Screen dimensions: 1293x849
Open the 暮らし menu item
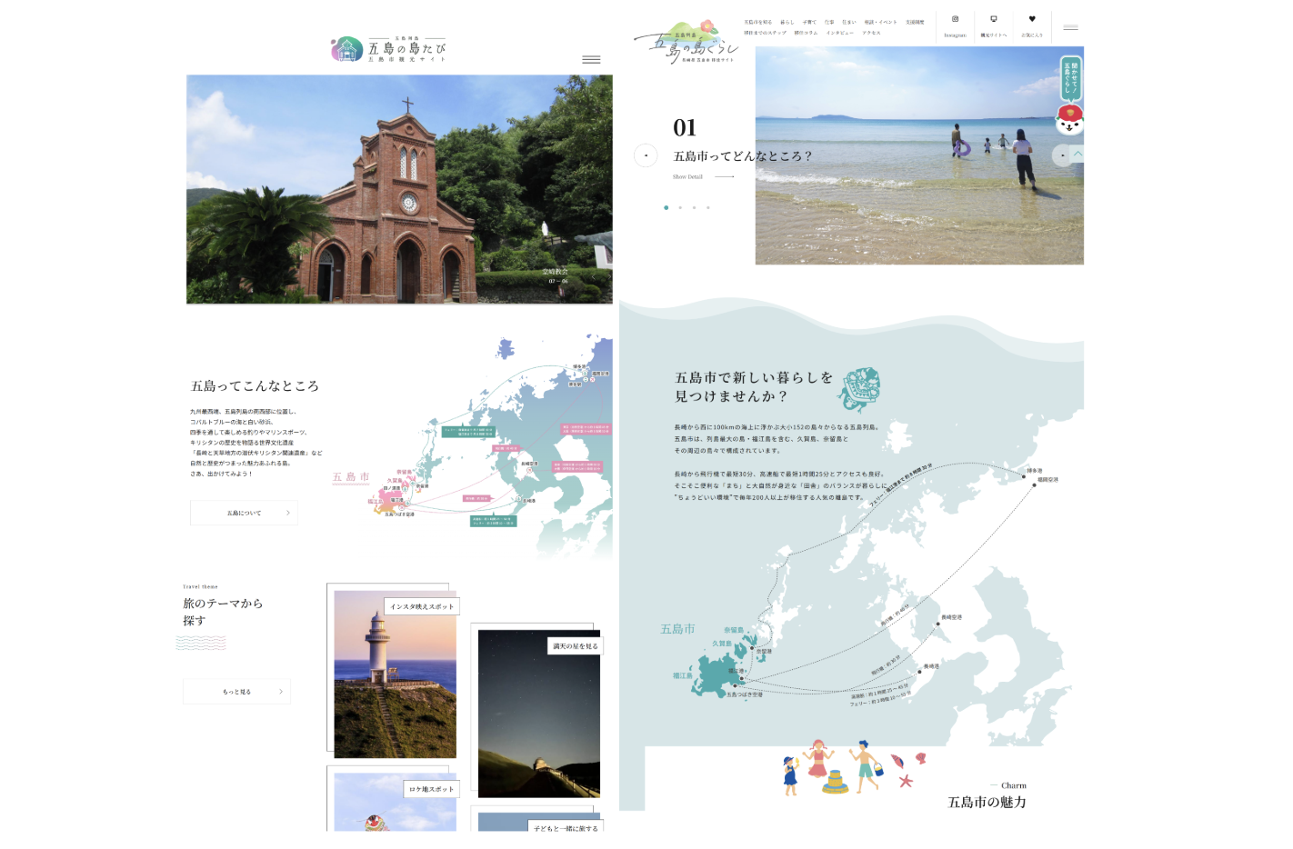[x=787, y=22]
